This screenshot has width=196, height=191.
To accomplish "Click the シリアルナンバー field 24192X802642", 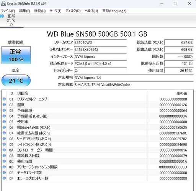I will (100, 49).
